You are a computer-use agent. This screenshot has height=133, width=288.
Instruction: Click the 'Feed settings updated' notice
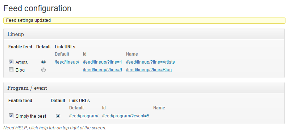coord(145,20)
